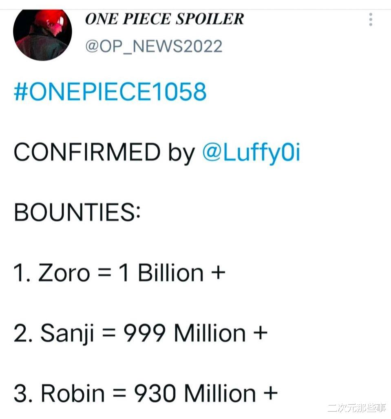391x419 pixels.
Task: Open the tweet's three-dot more options menu
Action: [370, 20]
